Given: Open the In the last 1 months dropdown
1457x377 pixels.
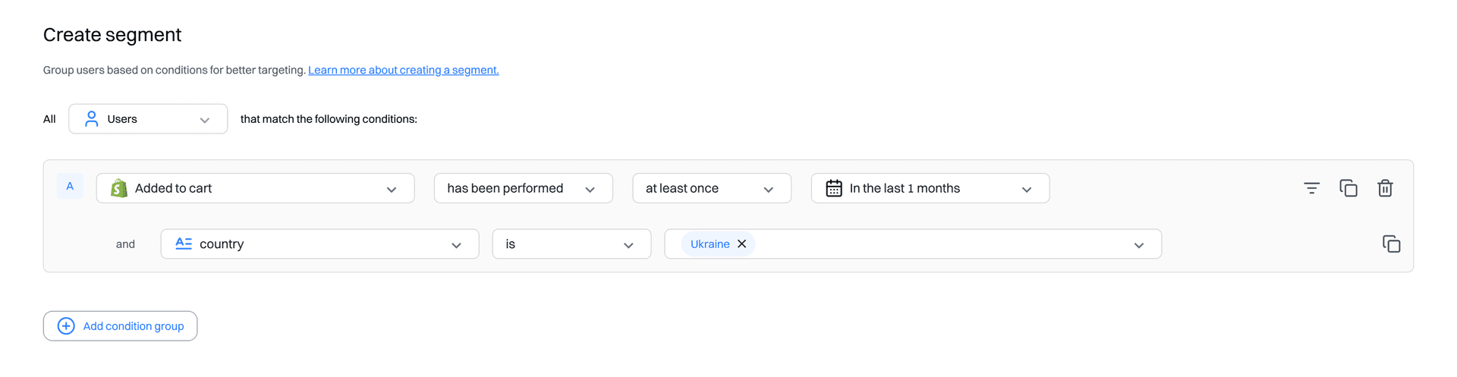Looking at the screenshot, I should (x=930, y=188).
